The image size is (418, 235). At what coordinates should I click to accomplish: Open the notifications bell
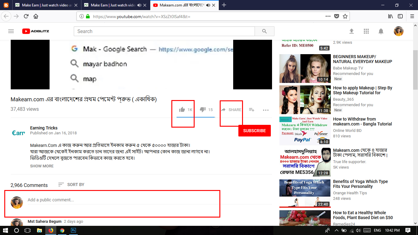point(381,31)
